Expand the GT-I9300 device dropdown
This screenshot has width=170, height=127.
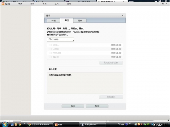tap(61, 39)
